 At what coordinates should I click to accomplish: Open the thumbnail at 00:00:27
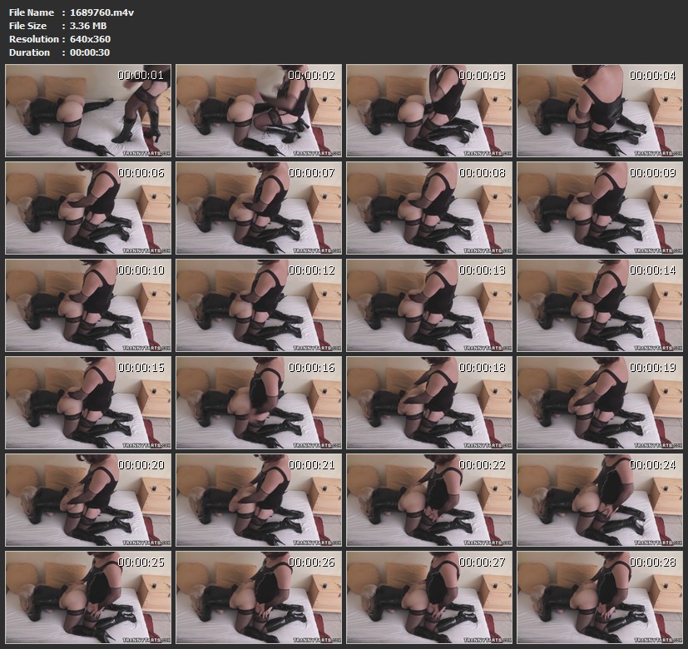429,597
